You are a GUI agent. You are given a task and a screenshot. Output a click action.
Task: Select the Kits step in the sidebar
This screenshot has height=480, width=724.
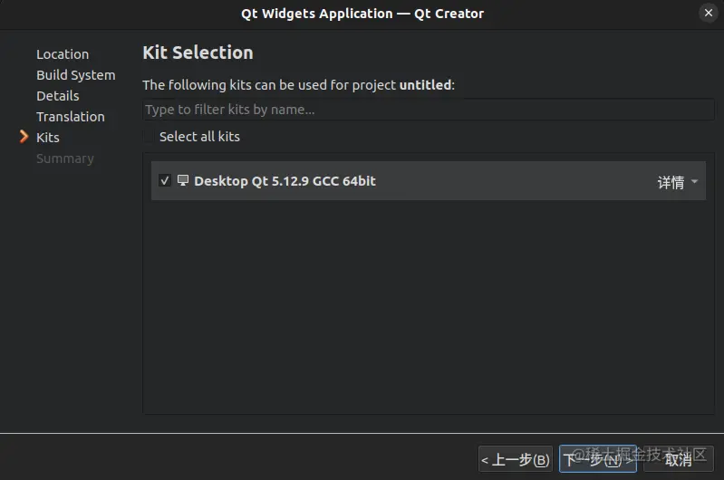tap(48, 137)
